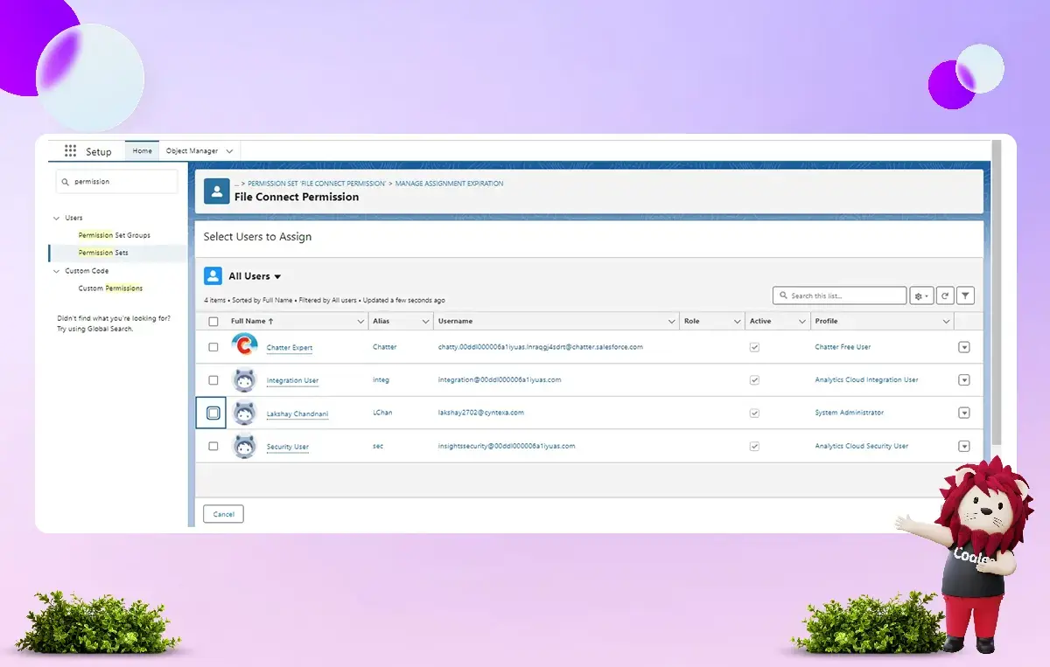Image resolution: width=1050 pixels, height=667 pixels.
Task: Check the Lakshay Chandnani row checkbox
Action: [x=213, y=413]
